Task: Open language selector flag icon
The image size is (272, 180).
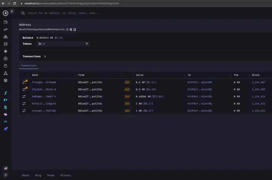Action: [x=6, y=168]
